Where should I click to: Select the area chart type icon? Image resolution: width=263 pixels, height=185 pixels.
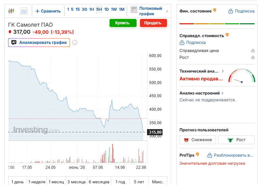tap(24, 11)
